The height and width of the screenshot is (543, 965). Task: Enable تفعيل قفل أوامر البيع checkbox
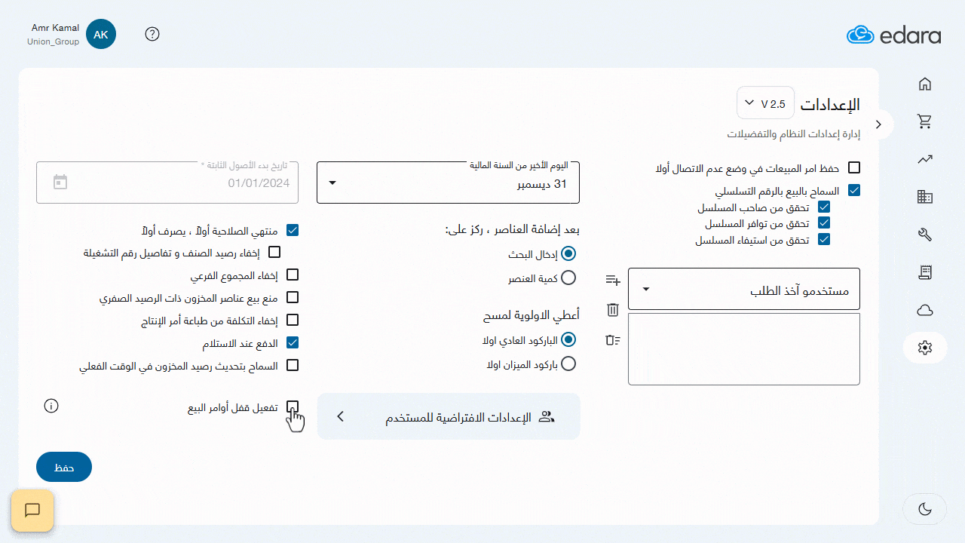(293, 407)
